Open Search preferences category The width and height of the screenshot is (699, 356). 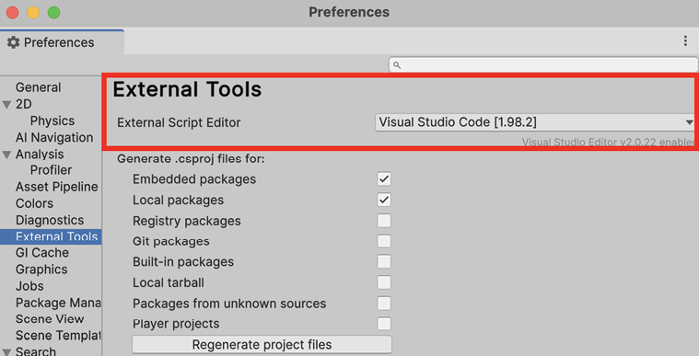coord(36,351)
